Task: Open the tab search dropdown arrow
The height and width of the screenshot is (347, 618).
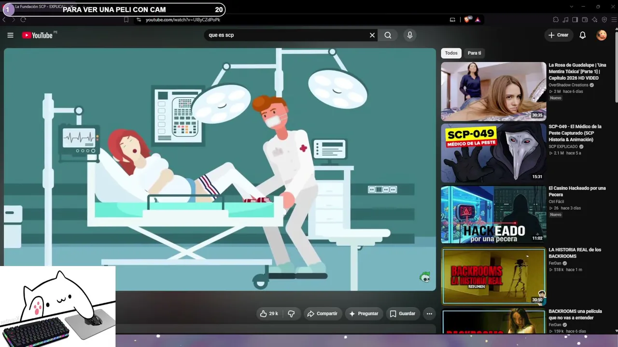Action: coord(572,7)
